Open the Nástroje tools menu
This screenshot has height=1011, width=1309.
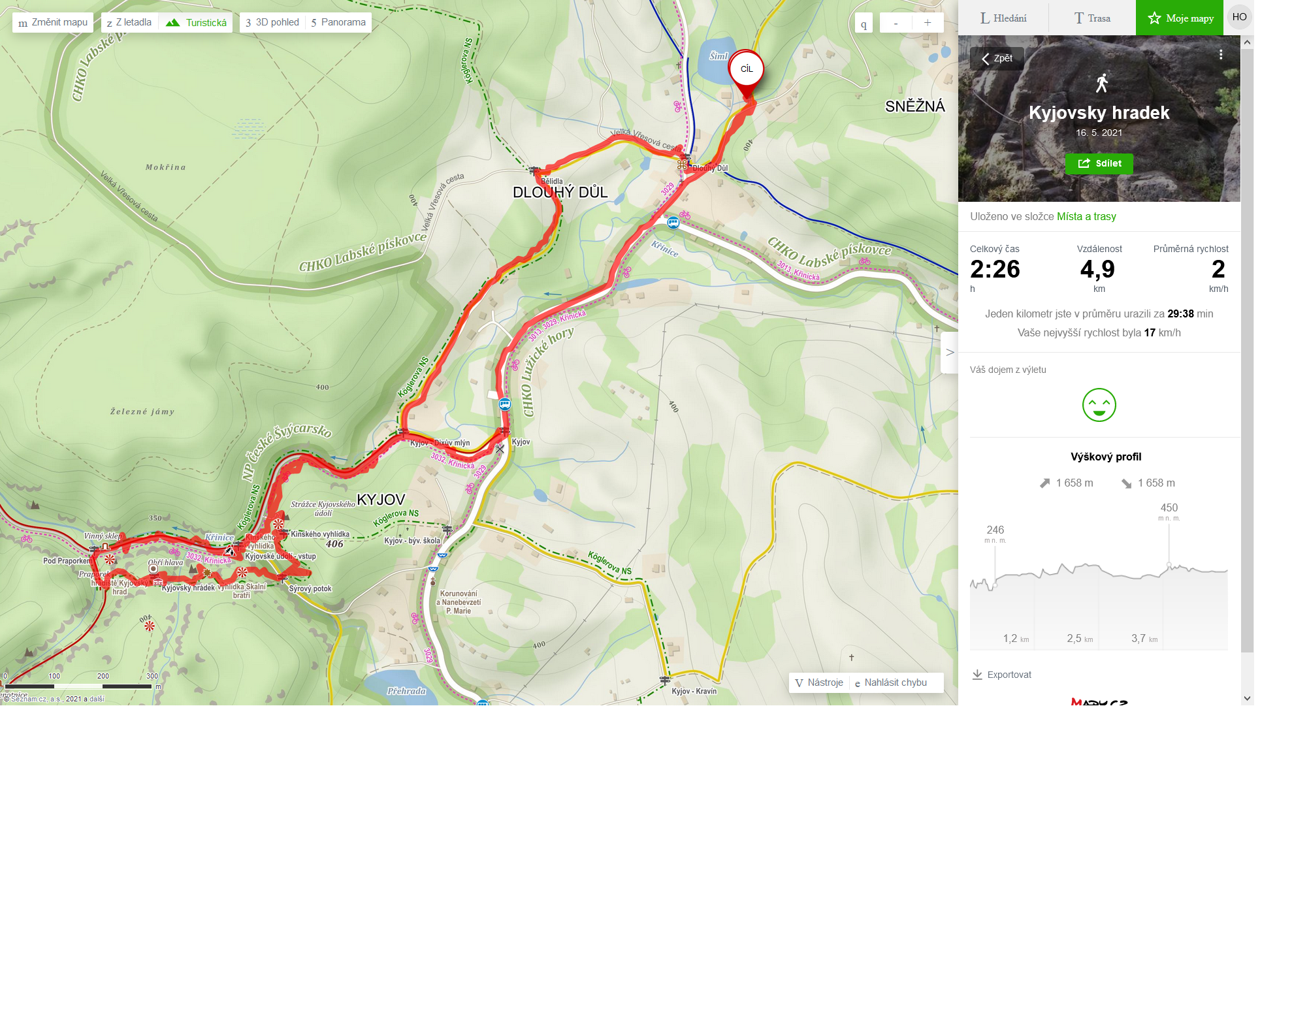(819, 682)
